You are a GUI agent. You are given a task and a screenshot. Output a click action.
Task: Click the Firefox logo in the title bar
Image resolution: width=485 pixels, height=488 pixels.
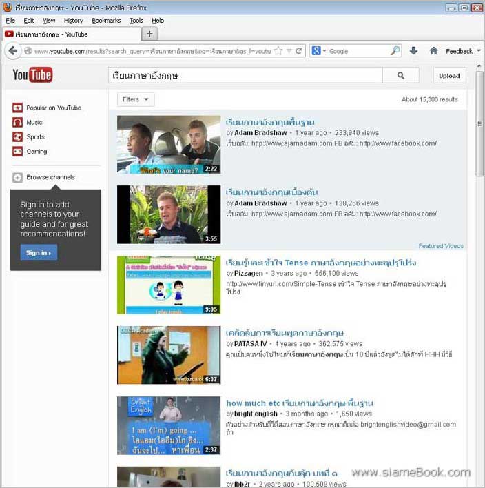7,7
